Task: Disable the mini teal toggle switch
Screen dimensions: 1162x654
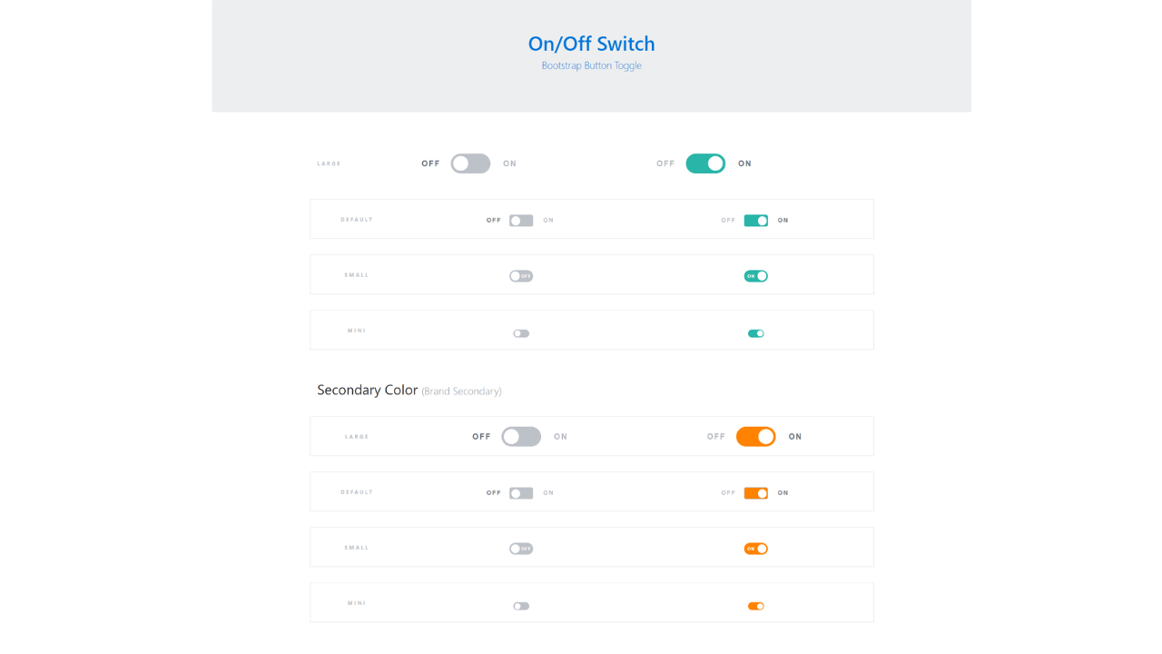Action: [755, 332]
